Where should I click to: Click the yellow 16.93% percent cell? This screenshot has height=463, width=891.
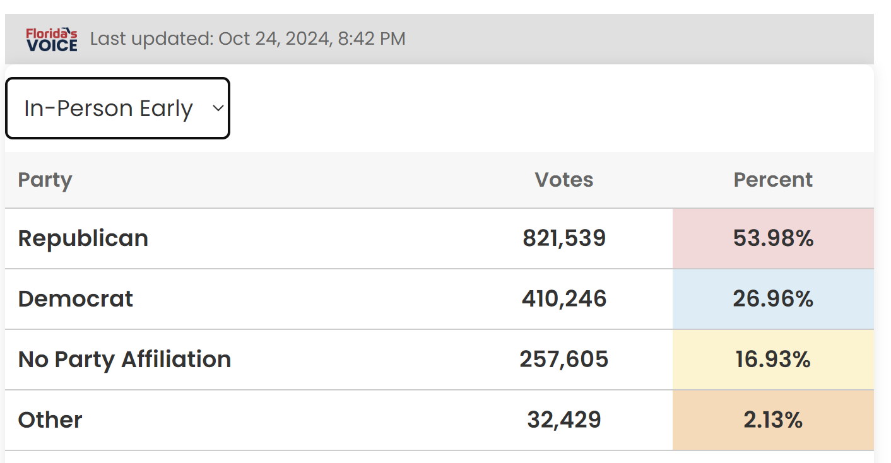tap(773, 360)
